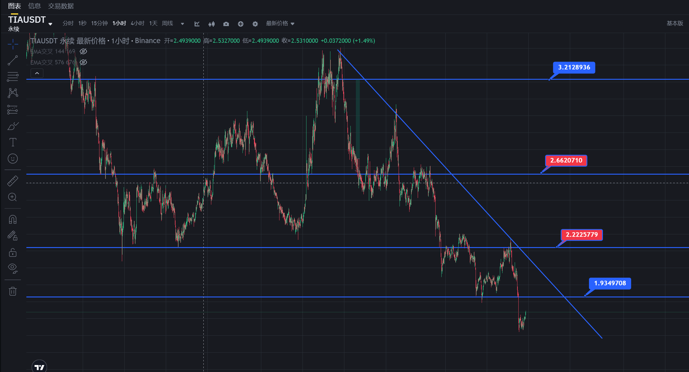The height and width of the screenshot is (372, 689).
Task: Activate the zoom in tool
Action: (x=13, y=197)
